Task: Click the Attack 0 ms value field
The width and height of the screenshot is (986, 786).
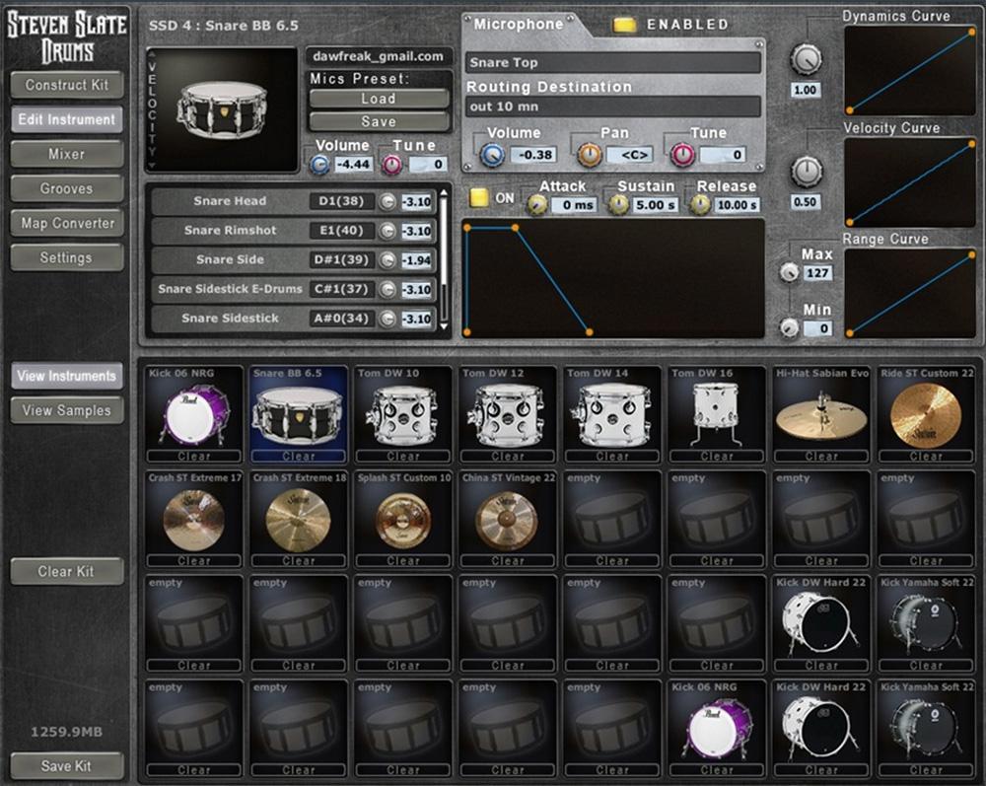Action: [574, 205]
